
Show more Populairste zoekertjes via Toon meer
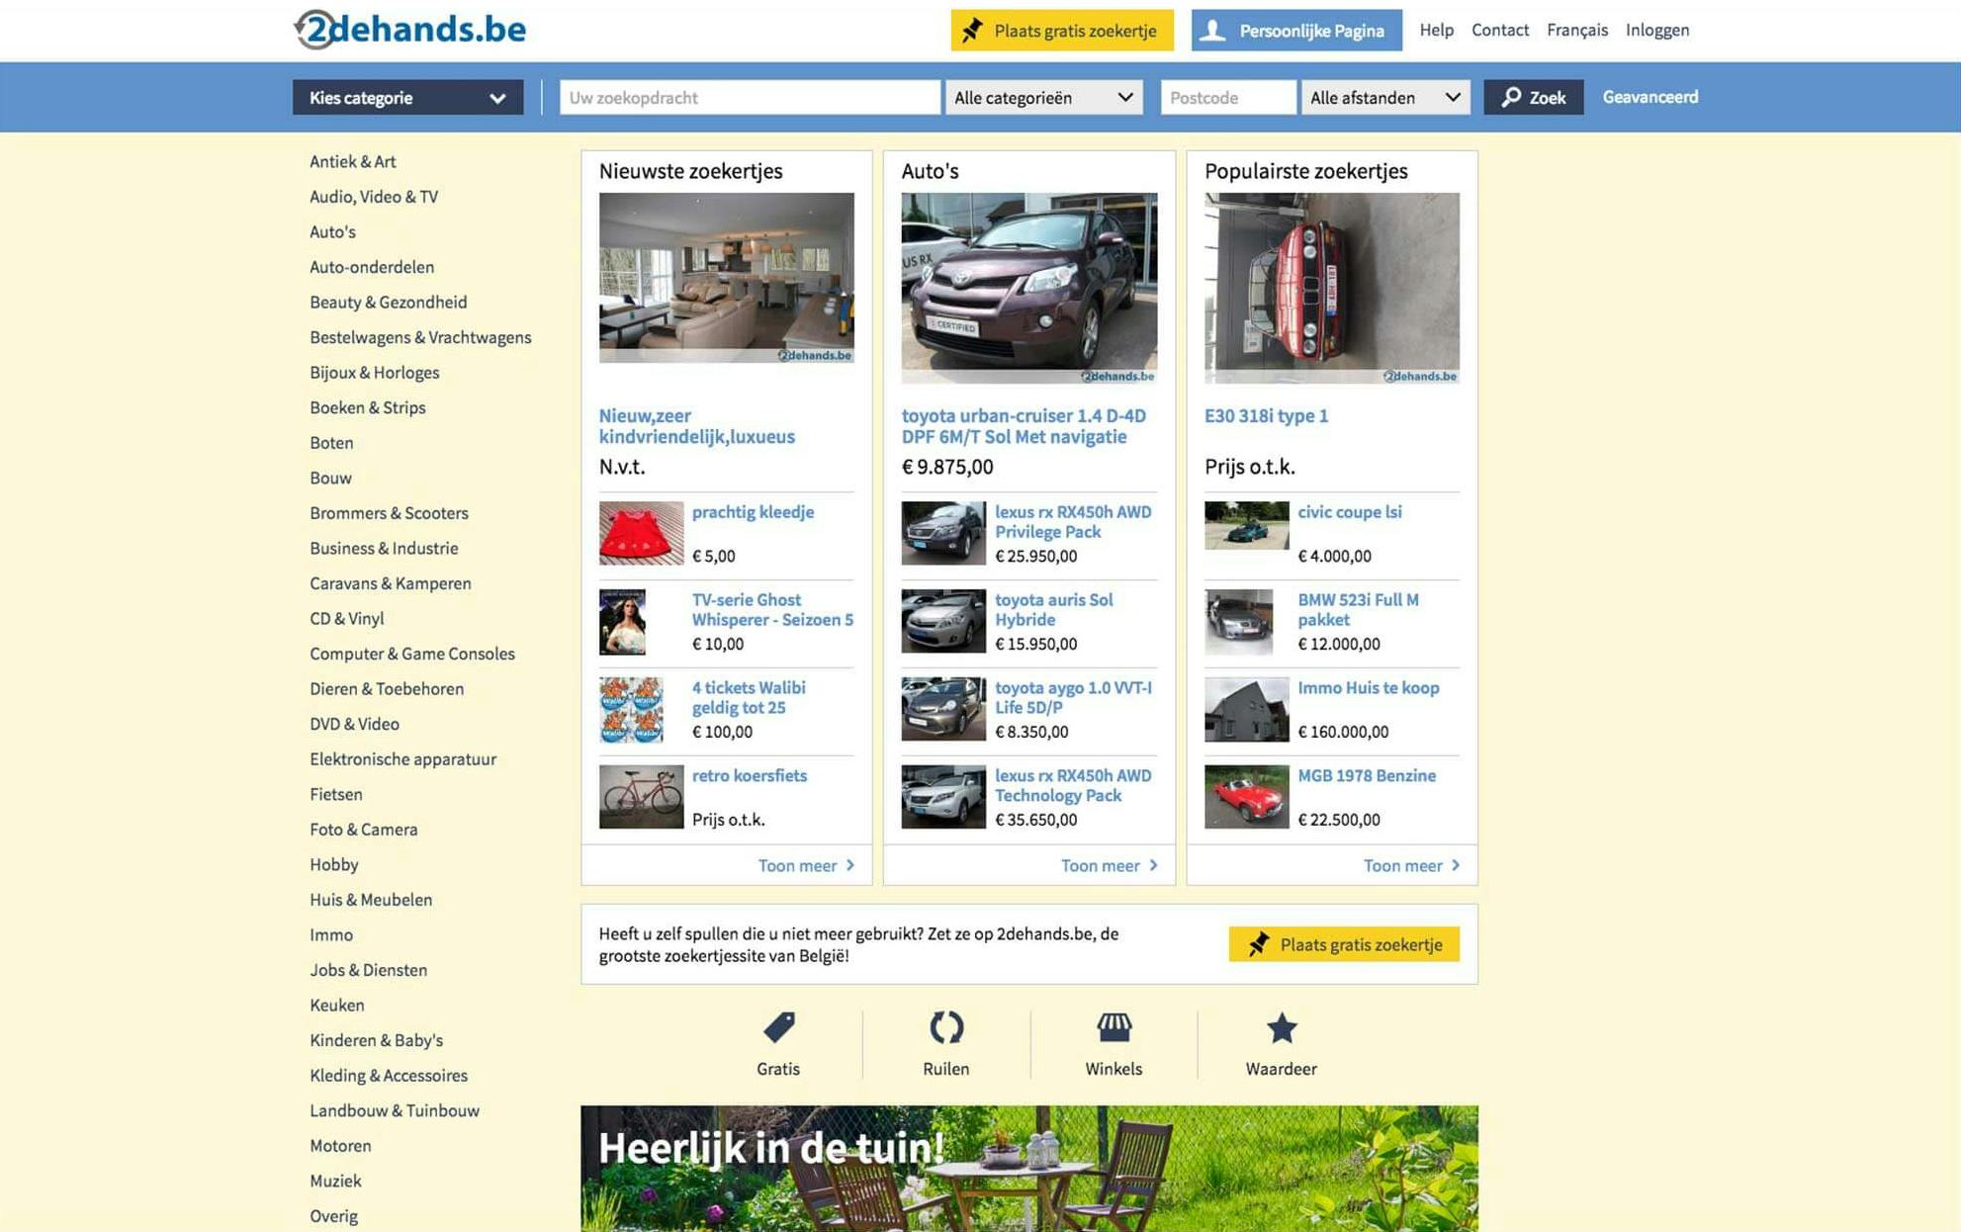[1410, 865]
